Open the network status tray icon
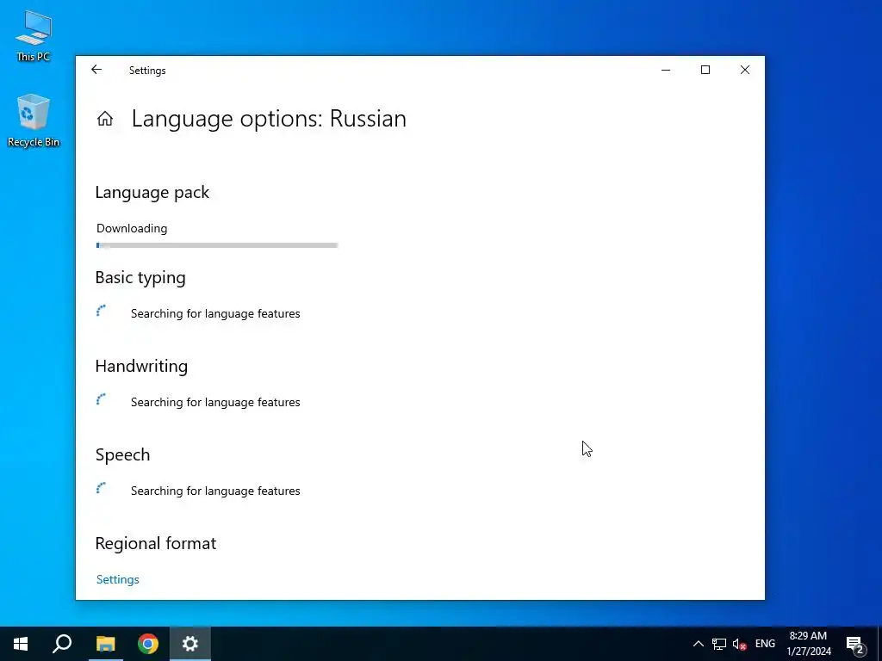Image resolution: width=882 pixels, height=661 pixels. (x=719, y=644)
